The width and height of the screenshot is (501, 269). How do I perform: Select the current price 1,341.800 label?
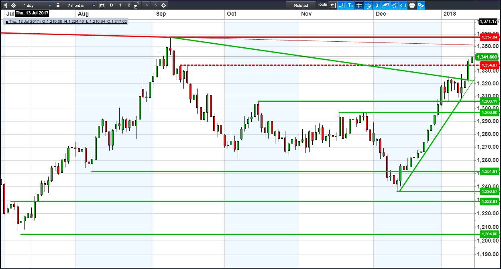pos(487,57)
